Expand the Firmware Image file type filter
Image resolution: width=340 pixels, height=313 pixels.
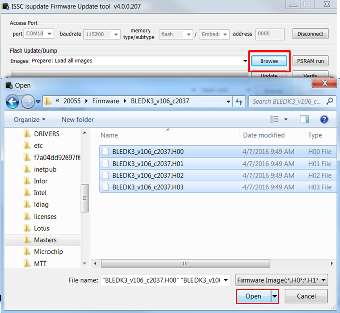click(x=281, y=280)
